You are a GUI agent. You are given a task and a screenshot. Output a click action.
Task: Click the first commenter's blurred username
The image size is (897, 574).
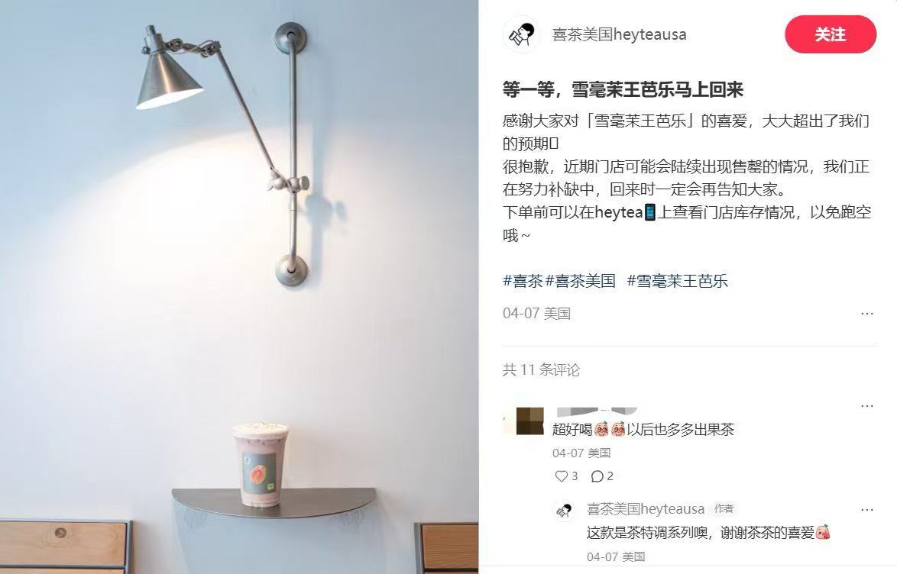[x=597, y=411]
